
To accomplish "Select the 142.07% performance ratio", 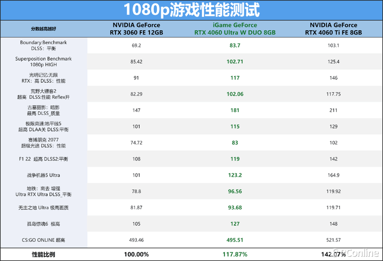I will (x=333, y=254).
